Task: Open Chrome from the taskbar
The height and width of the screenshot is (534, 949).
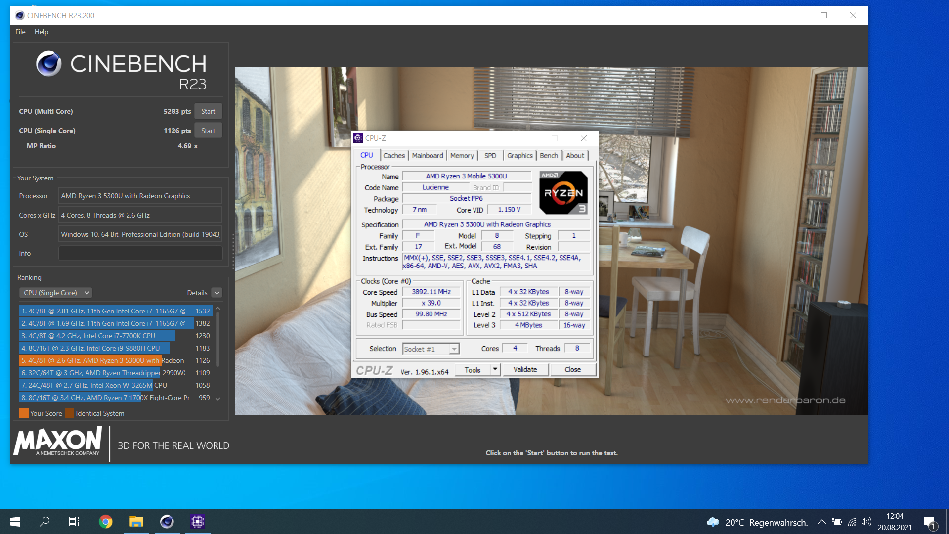Action: coord(105,522)
